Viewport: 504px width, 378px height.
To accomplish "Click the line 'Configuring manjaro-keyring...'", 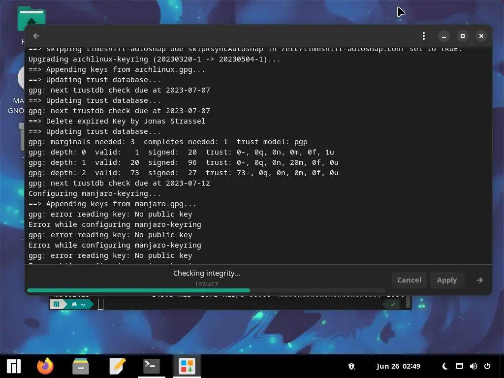I will pos(94,193).
